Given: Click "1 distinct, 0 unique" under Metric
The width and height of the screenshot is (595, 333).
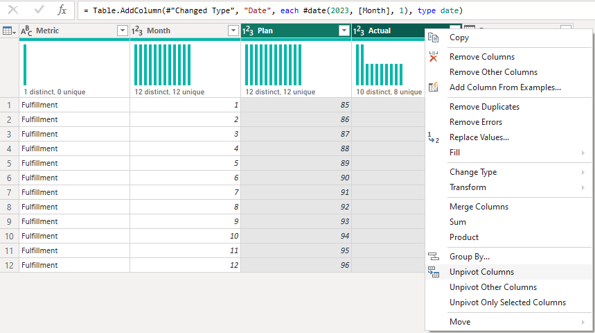Looking at the screenshot, I should tap(54, 92).
